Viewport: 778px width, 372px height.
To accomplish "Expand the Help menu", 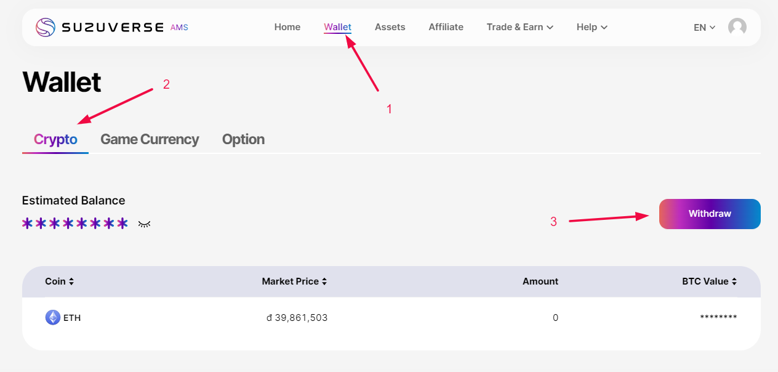I will tap(592, 27).
